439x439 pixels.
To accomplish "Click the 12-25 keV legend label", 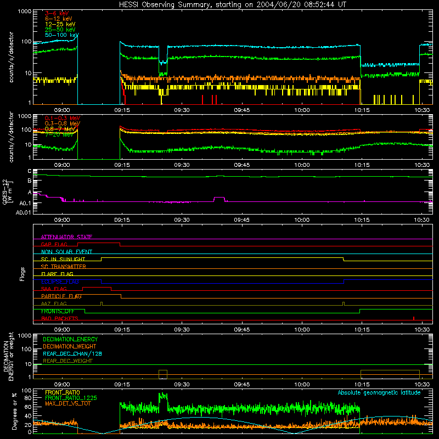I will tap(60, 24).
